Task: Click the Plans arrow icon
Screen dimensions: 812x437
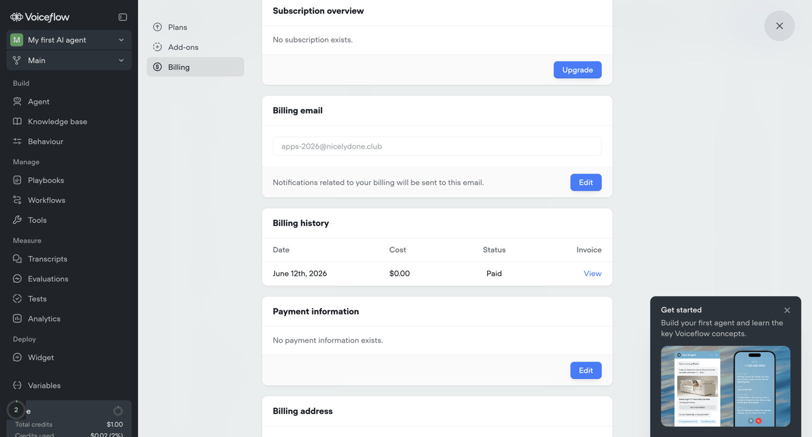Action: click(157, 27)
